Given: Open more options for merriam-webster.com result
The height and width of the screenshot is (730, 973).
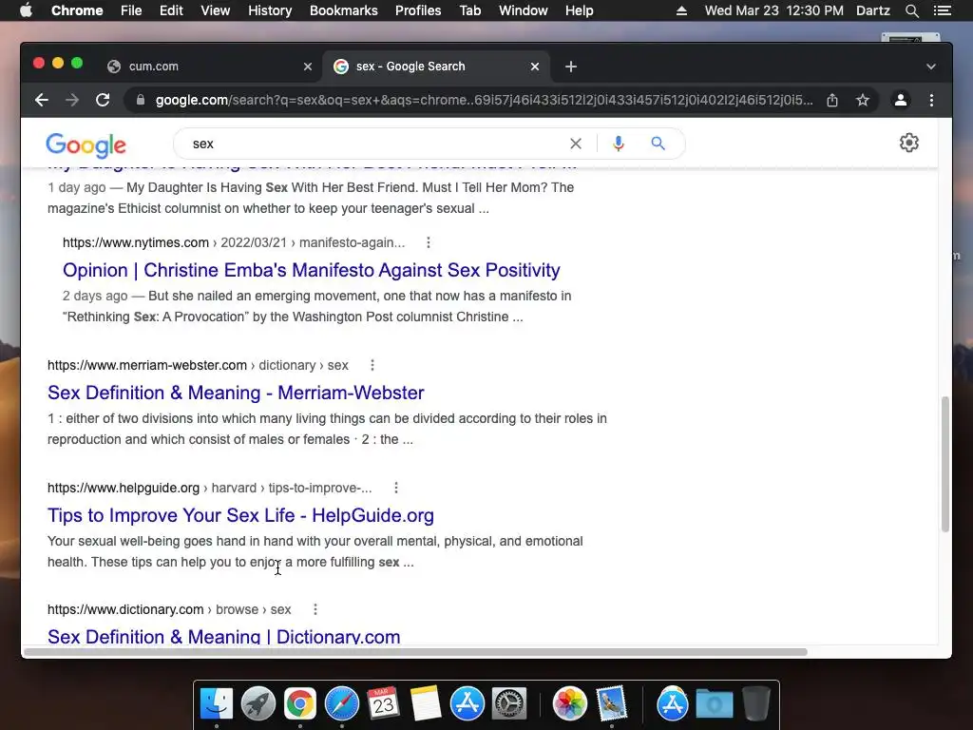Looking at the screenshot, I should tap(372, 365).
